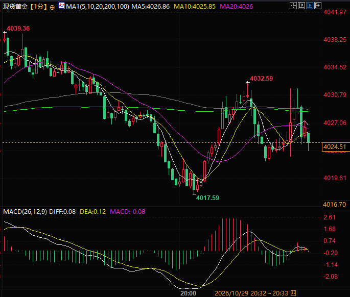This screenshot has height=297, width=350.
Task: Click the 4017.59 low price label
Action: (207, 198)
